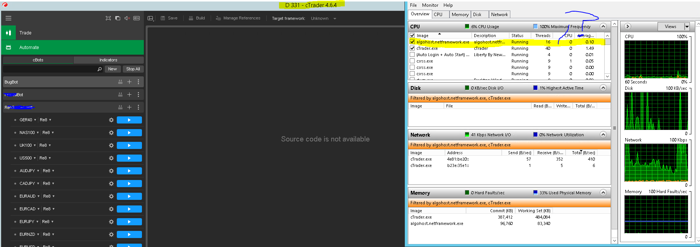Check the first csrss.exe process checkbox
This screenshot has width=700, height=247.
(x=412, y=61)
